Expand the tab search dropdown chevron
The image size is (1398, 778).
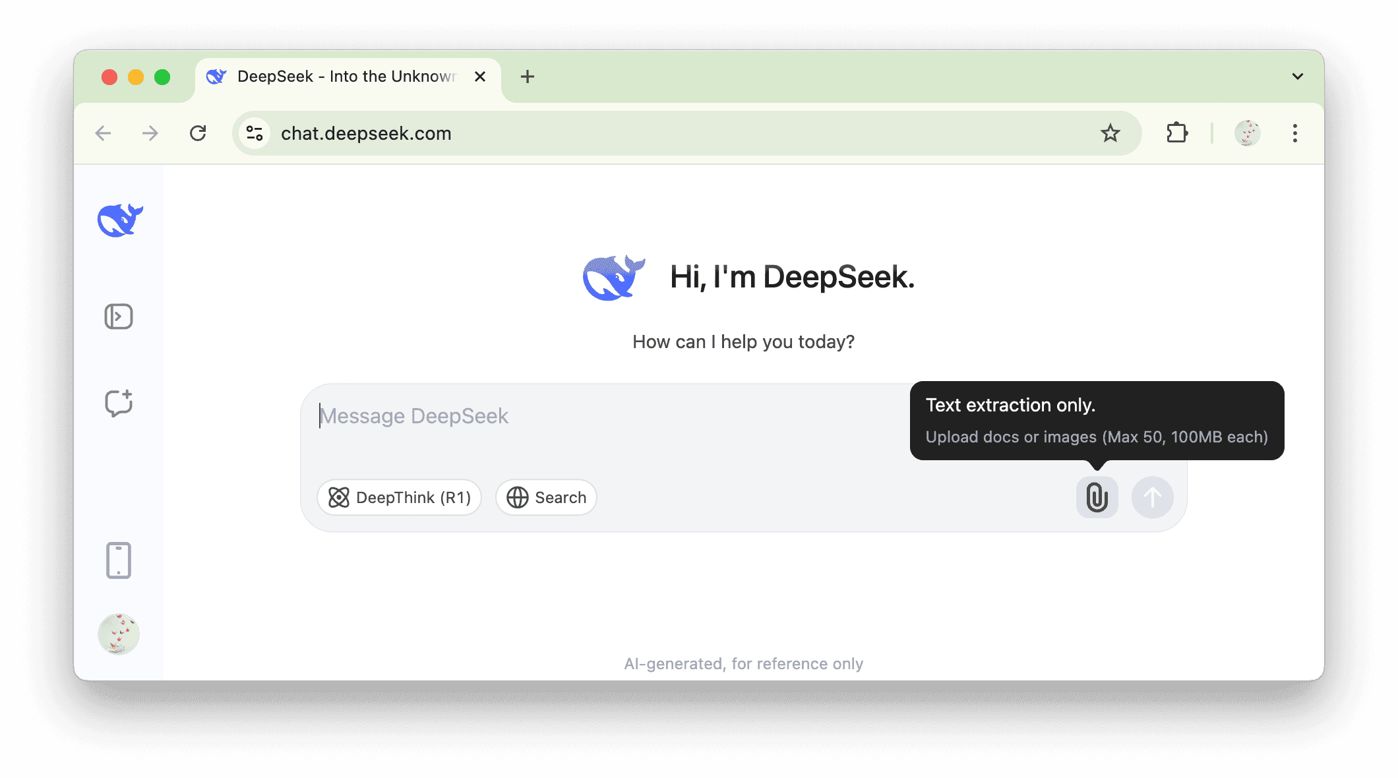(x=1298, y=76)
